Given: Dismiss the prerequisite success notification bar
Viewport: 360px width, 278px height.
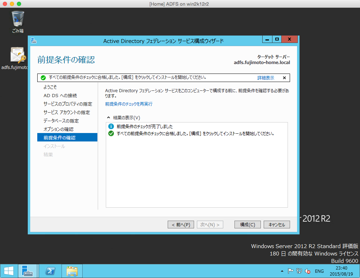Looking at the screenshot, I should (284, 78).
